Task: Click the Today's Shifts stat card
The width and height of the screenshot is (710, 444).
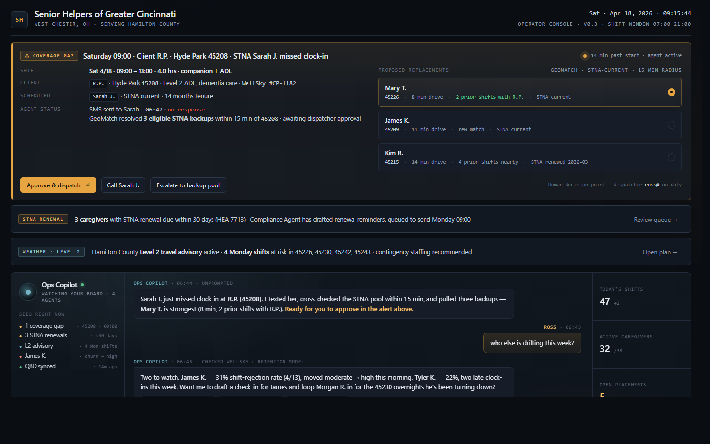Action: (641, 296)
